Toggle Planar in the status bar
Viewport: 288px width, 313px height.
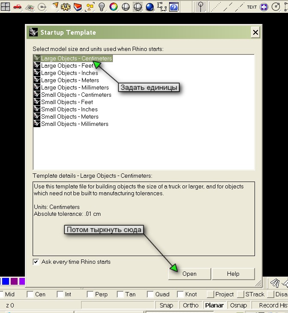pos(214,305)
